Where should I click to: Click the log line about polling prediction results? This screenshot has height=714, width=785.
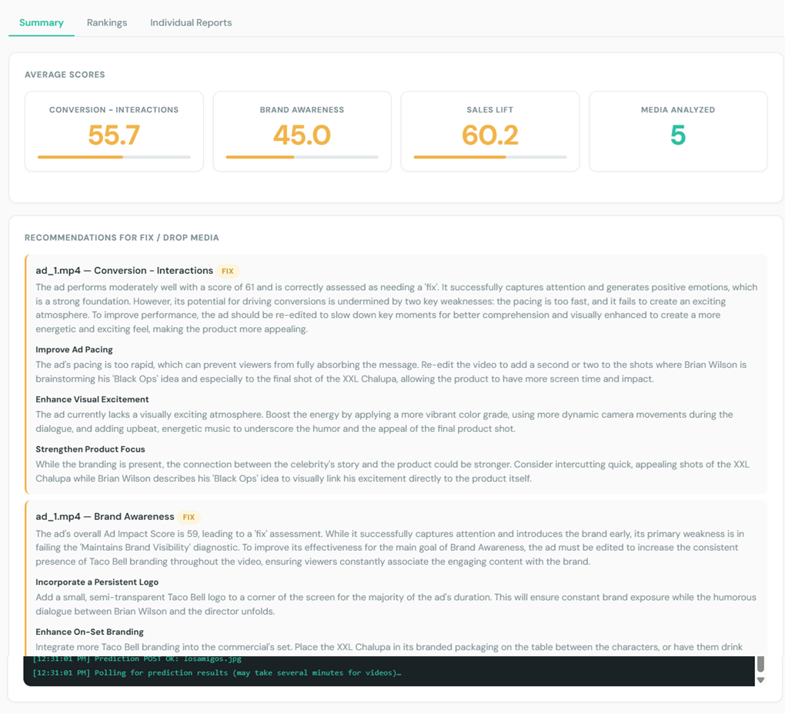point(217,673)
